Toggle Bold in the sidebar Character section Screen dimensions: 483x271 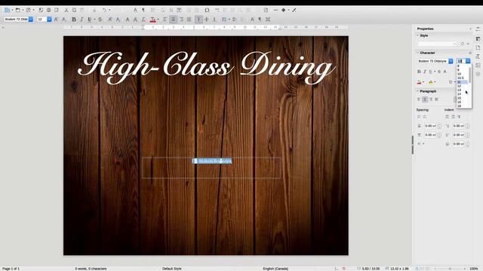[x=419, y=72]
